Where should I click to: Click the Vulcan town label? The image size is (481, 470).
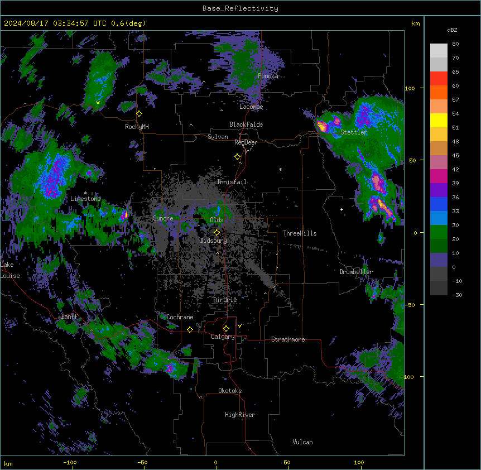point(302,442)
